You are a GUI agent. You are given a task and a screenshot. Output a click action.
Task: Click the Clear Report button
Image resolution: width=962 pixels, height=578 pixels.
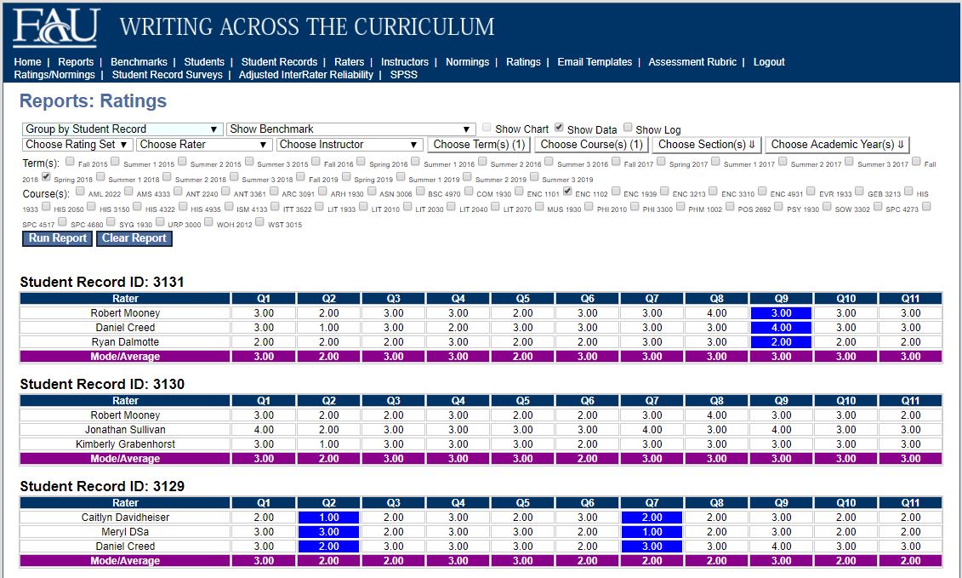coord(134,238)
